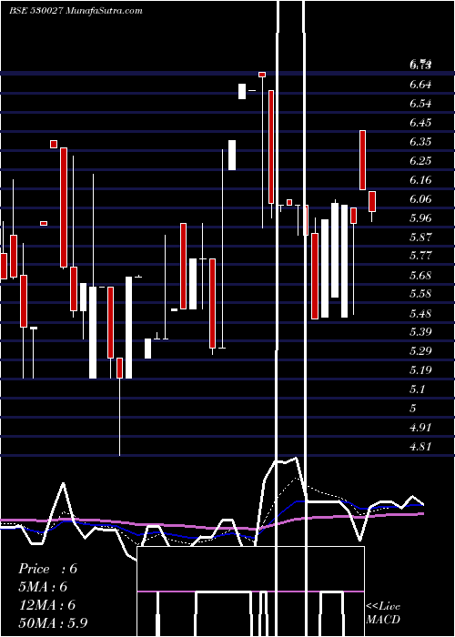Click the 5.39 price axis label
The height and width of the screenshot is (637, 455).
[x=420, y=332]
